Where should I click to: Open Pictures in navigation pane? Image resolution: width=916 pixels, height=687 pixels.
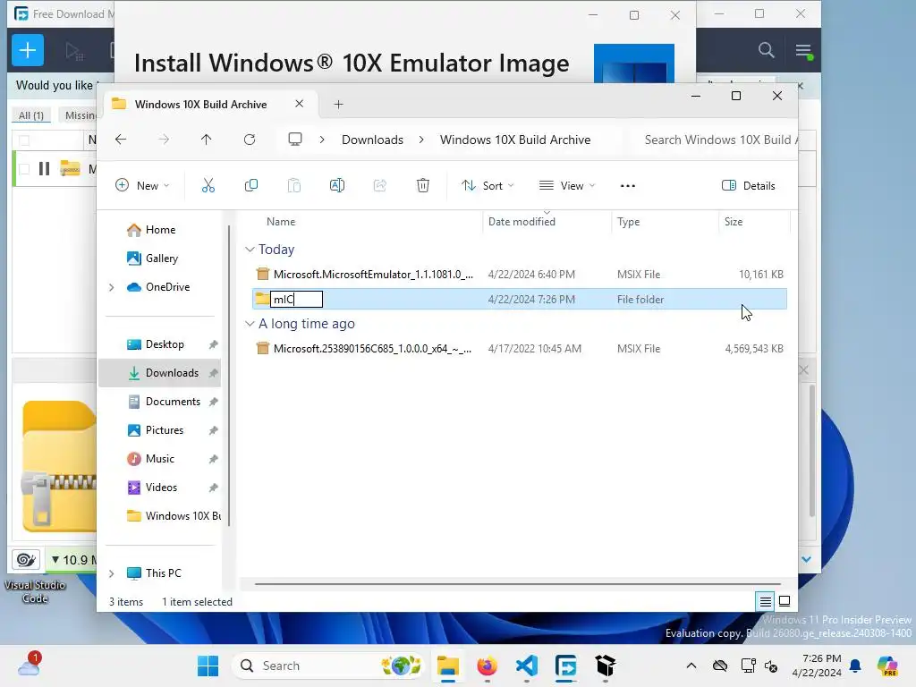(x=156, y=430)
